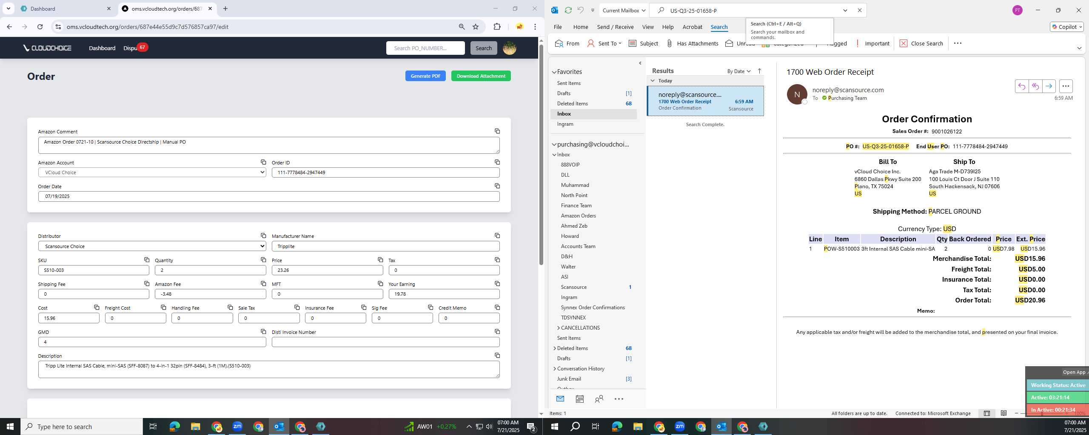
Task: Open more actions menu on the email
Action: coord(1066,86)
